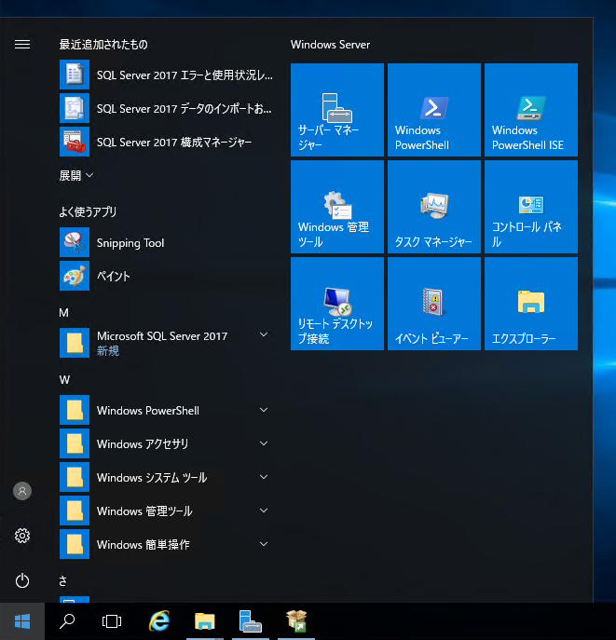Viewport: 616px width, 640px height.
Task: Expand the 展開 recently added list
Action: pos(76,175)
